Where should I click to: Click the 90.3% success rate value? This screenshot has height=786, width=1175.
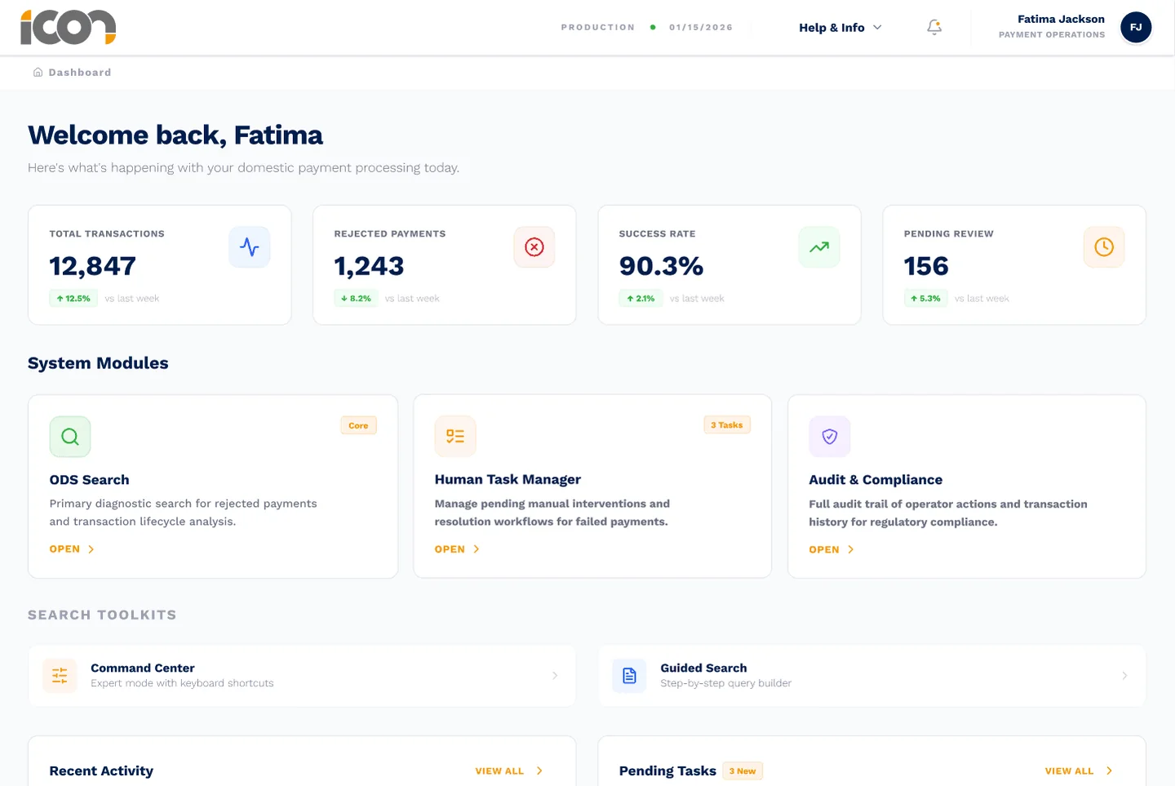(661, 266)
